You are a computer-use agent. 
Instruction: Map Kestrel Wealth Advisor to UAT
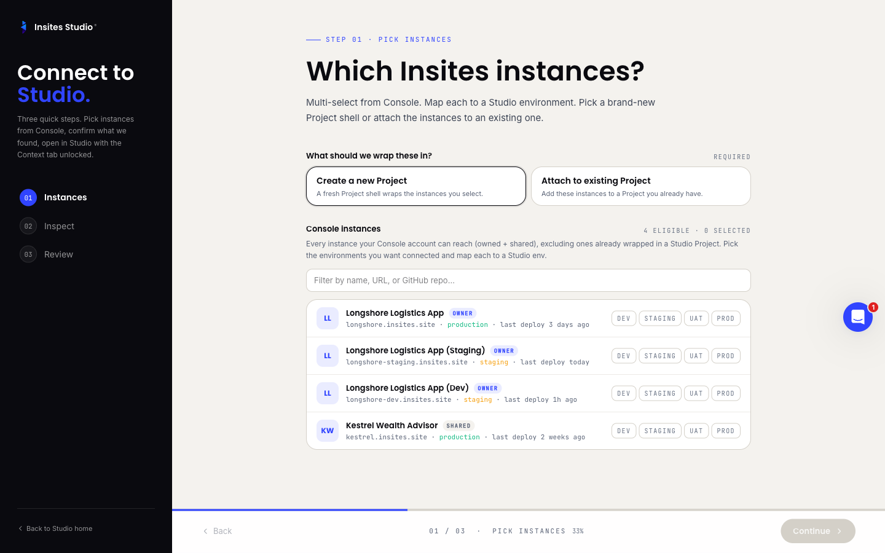point(696,431)
